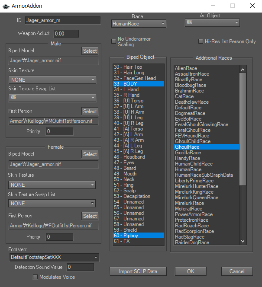Screen dimensions: 262x287
Task: Click the Additional Races scrollbar thumb
Action: tap(243, 129)
